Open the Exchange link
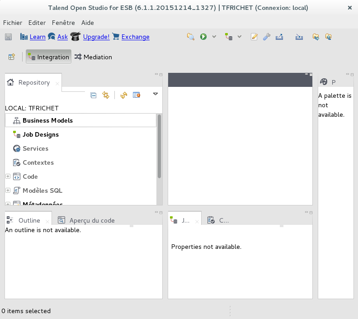The image size is (358, 319). click(x=136, y=37)
